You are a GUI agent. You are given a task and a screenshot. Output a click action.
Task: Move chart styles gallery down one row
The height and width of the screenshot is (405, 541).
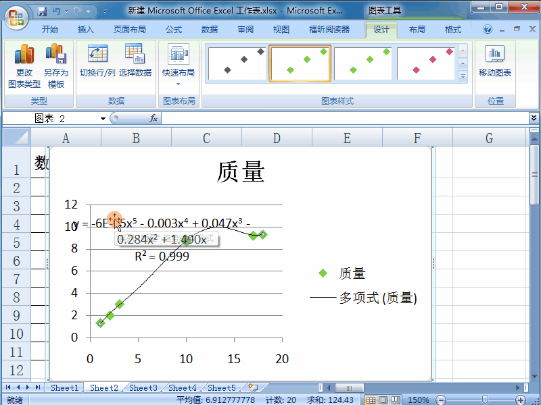click(463, 63)
